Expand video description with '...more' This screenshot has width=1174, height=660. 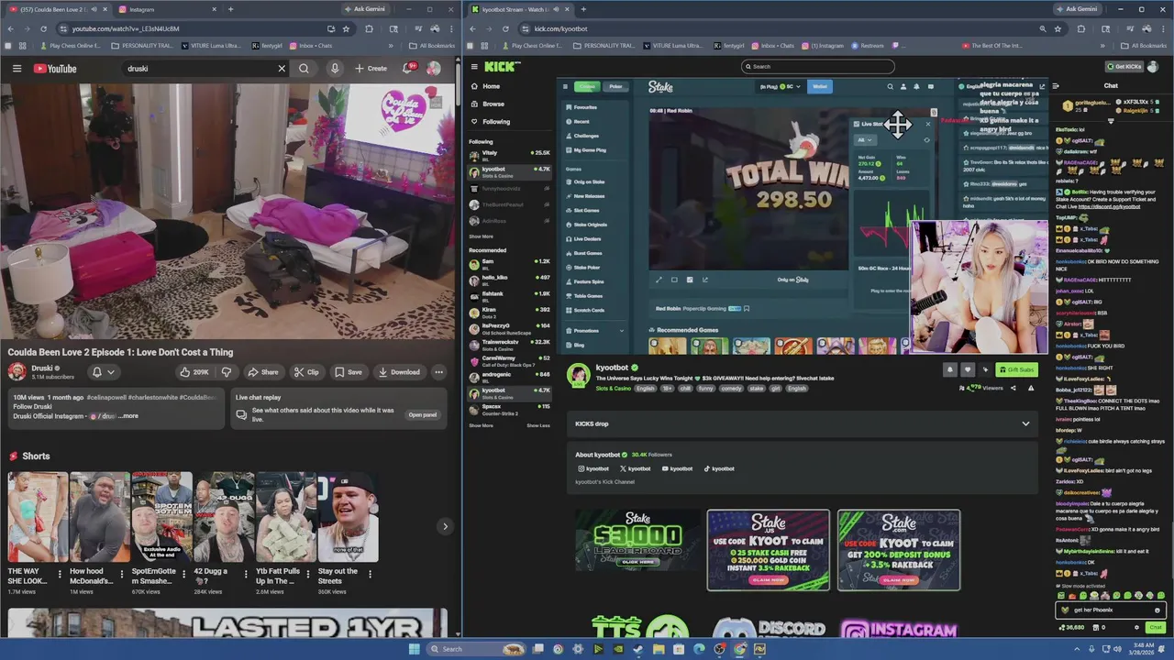(x=128, y=416)
